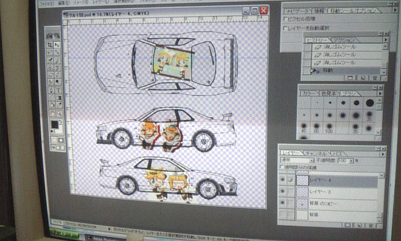Screen dimensions: 401x241
Task: Click the History panel scroll up arrow
Action: pyautogui.click(x=385, y=46)
